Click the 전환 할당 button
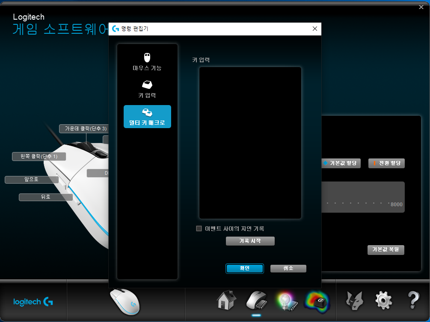 tap(386, 163)
